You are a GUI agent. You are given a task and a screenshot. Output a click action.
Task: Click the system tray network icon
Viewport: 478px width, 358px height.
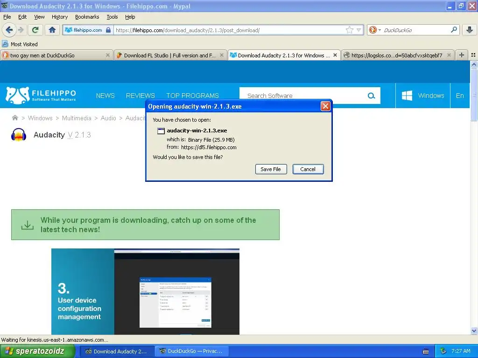[443, 351]
